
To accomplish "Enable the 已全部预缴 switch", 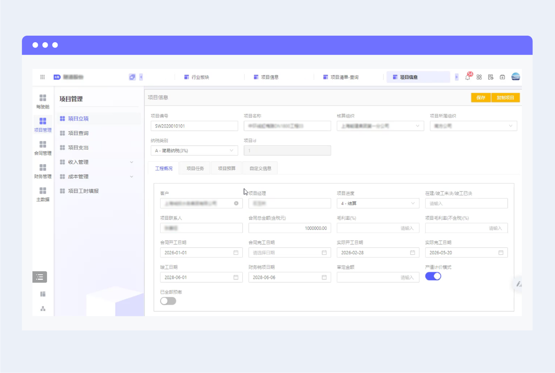I will point(168,301).
